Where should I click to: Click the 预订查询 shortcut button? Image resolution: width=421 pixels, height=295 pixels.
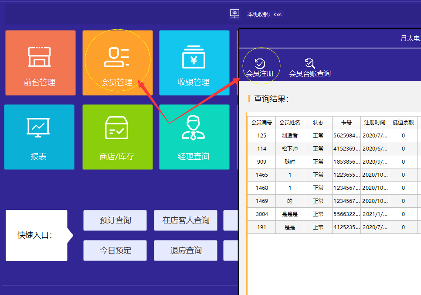(x=115, y=220)
